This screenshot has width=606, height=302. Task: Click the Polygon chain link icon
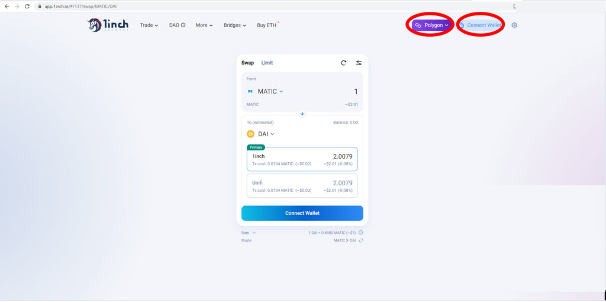coord(418,25)
